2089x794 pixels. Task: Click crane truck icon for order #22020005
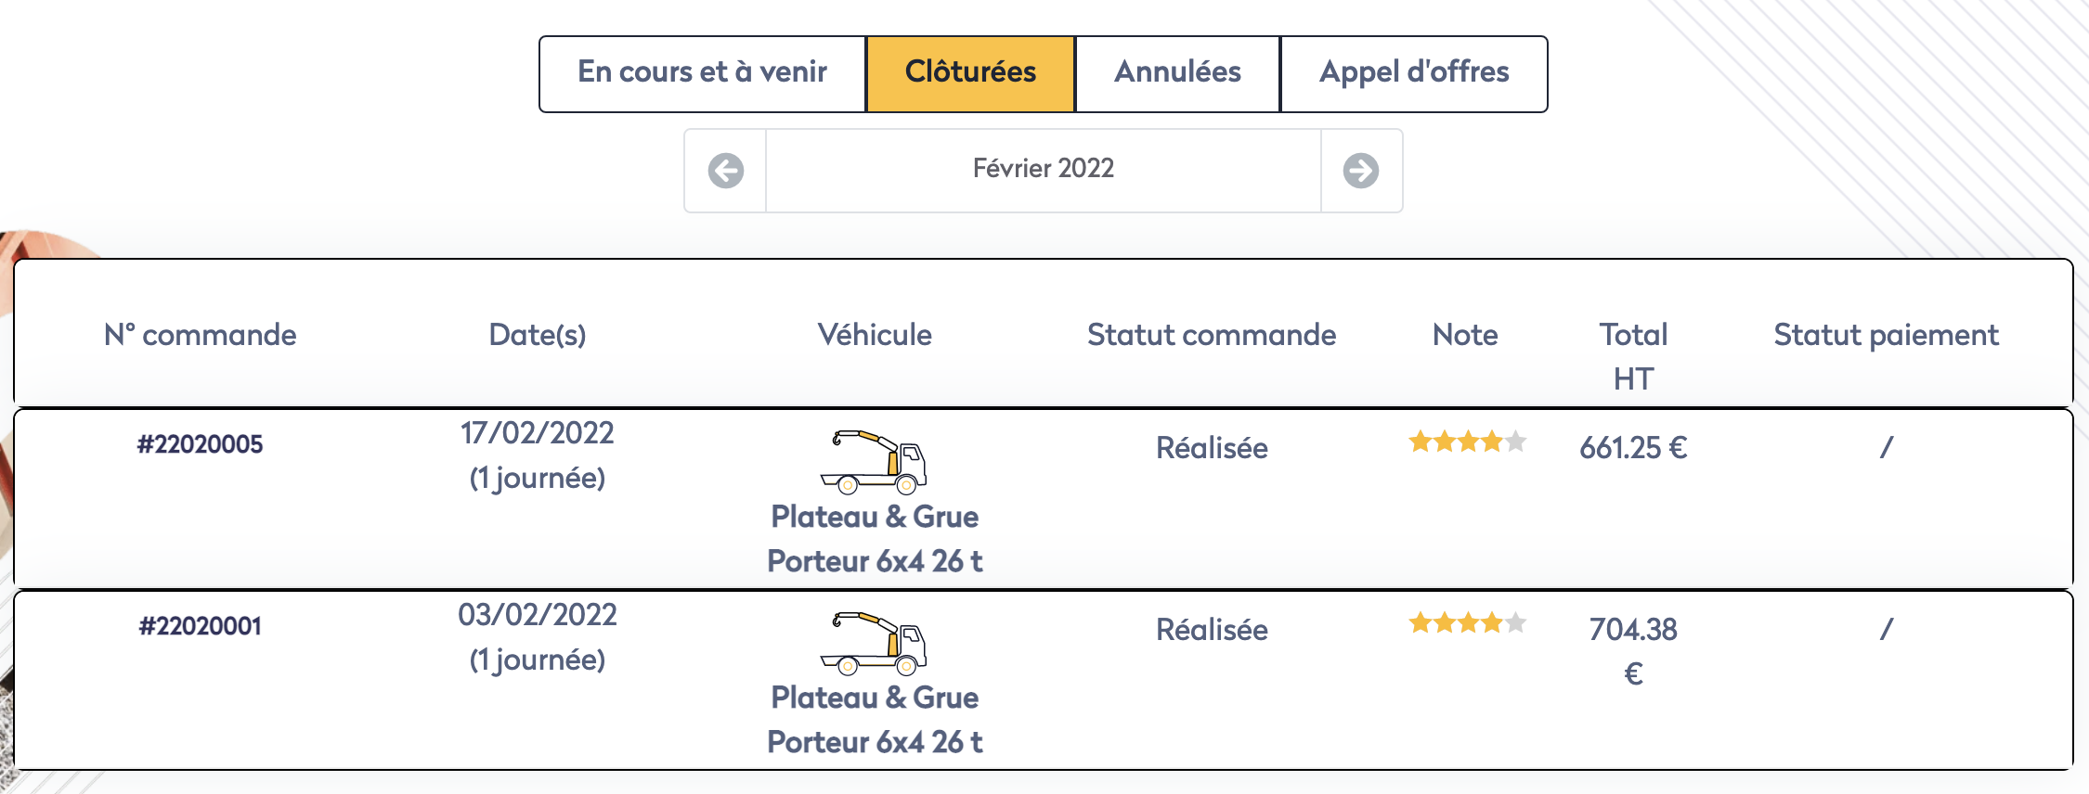[873, 461]
